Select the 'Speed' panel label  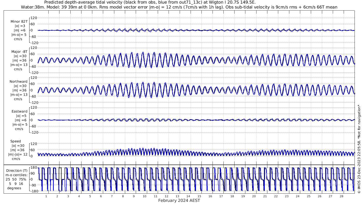(16, 141)
